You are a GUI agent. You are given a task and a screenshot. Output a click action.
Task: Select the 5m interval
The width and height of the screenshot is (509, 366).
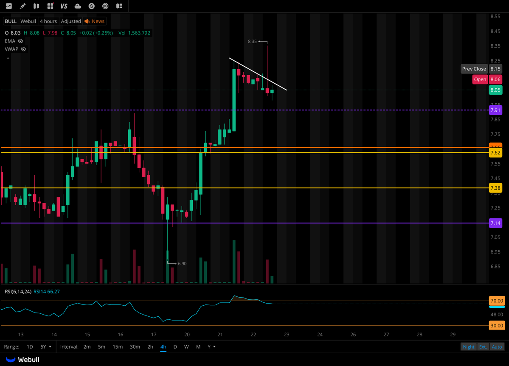pos(101,347)
